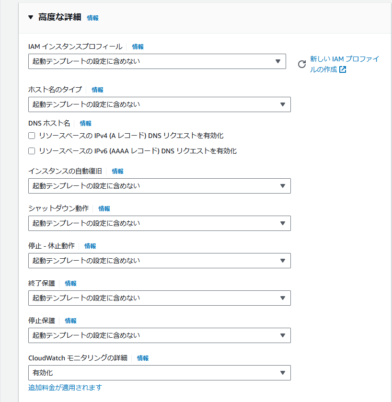Open 情報 link for シャットダウン動作
This screenshot has width=392, height=402.
pyautogui.click(x=104, y=209)
